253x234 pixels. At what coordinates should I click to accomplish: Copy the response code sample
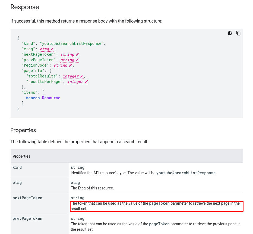click(238, 33)
